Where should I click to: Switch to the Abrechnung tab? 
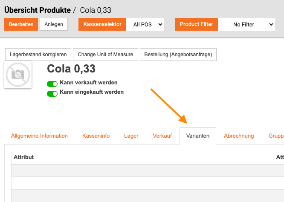click(x=239, y=136)
